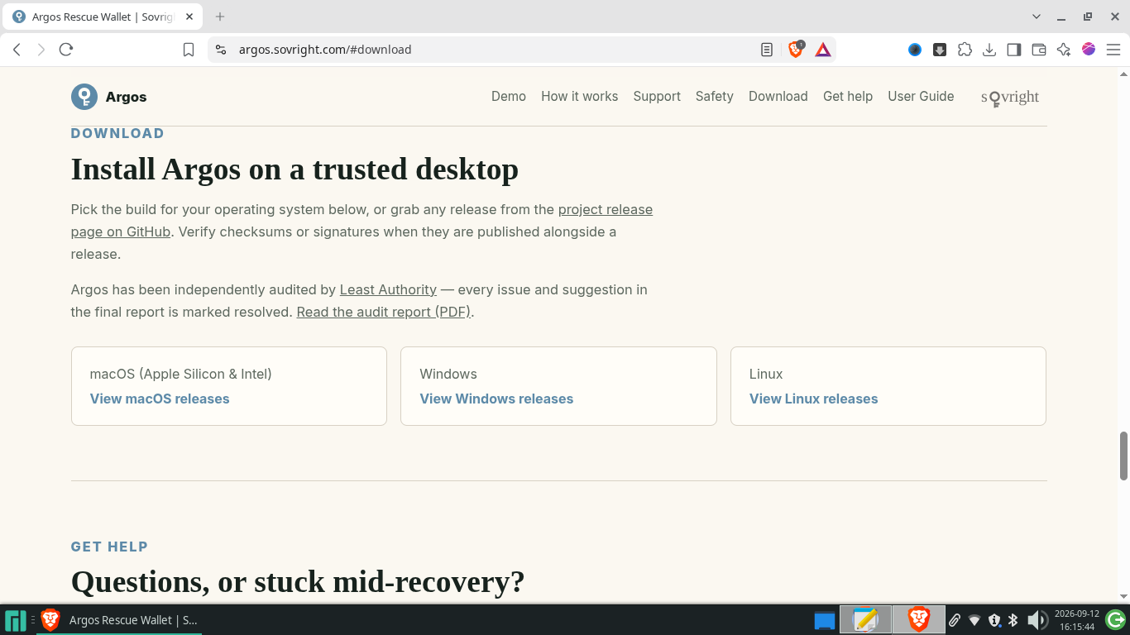This screenshot has height=635, width=1130.
Task: Open the Safety nav item
Action: pos(715,97)
